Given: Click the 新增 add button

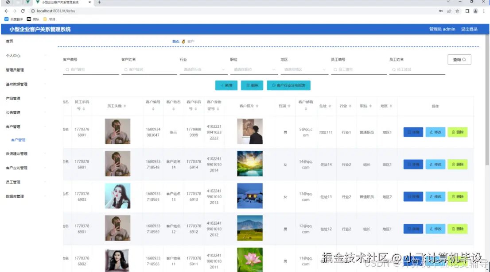Looking at the screenshot, I should coord(226,85).
